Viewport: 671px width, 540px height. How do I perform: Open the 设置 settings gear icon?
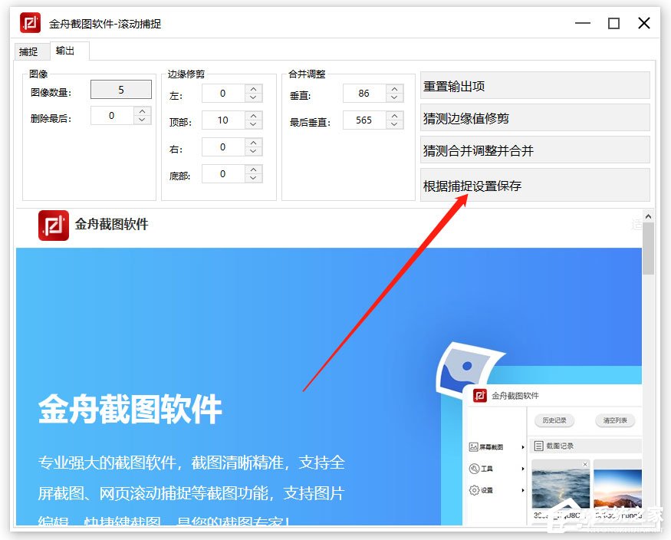point(474,489)
